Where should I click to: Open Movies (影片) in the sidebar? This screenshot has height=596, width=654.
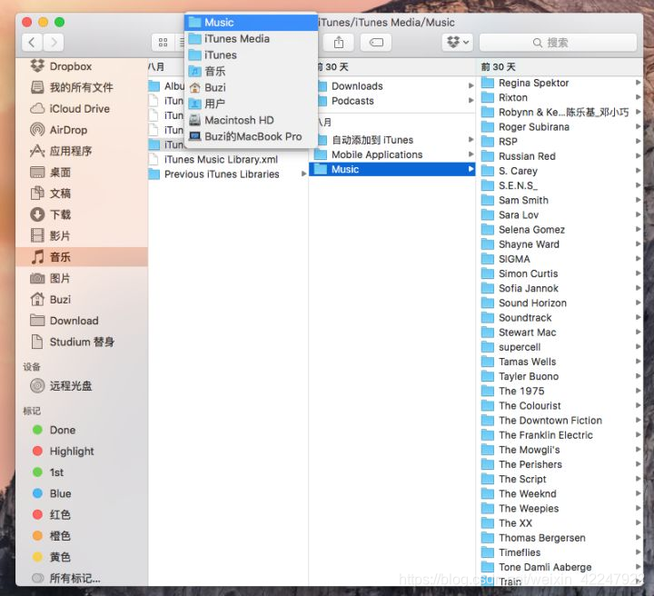82,235
